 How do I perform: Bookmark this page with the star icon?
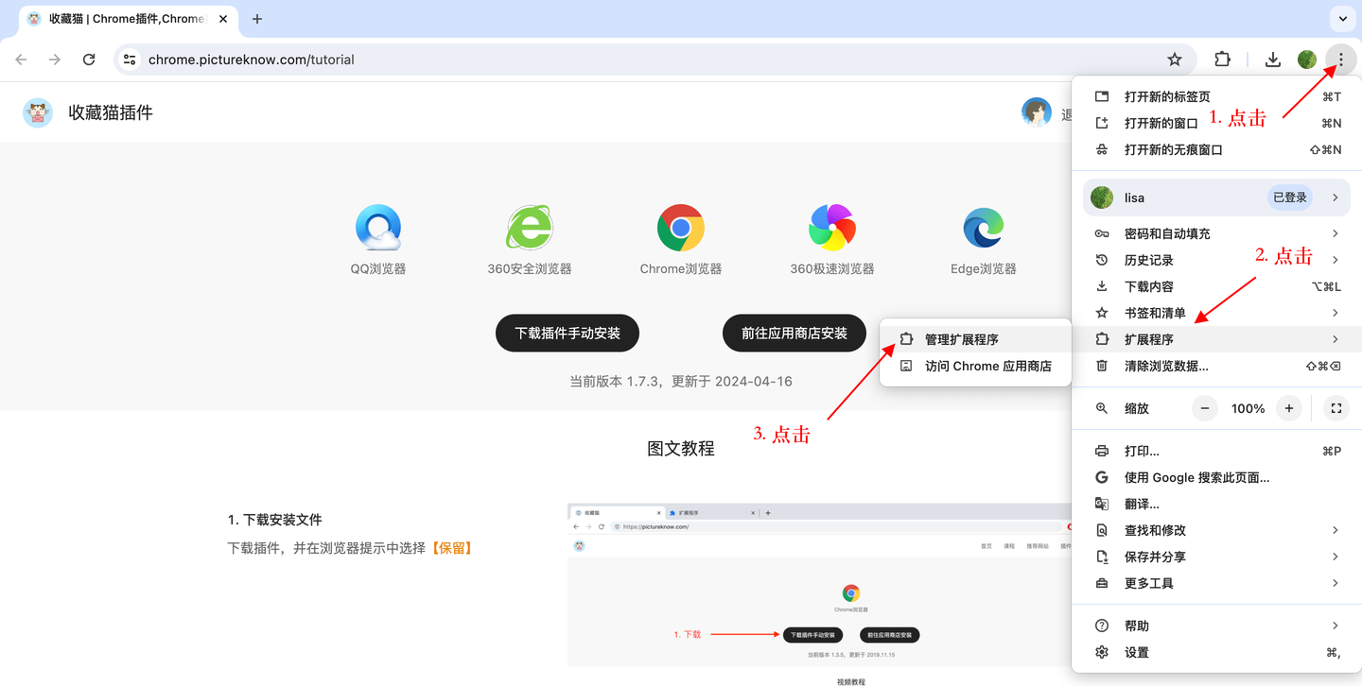point(1175,60)
